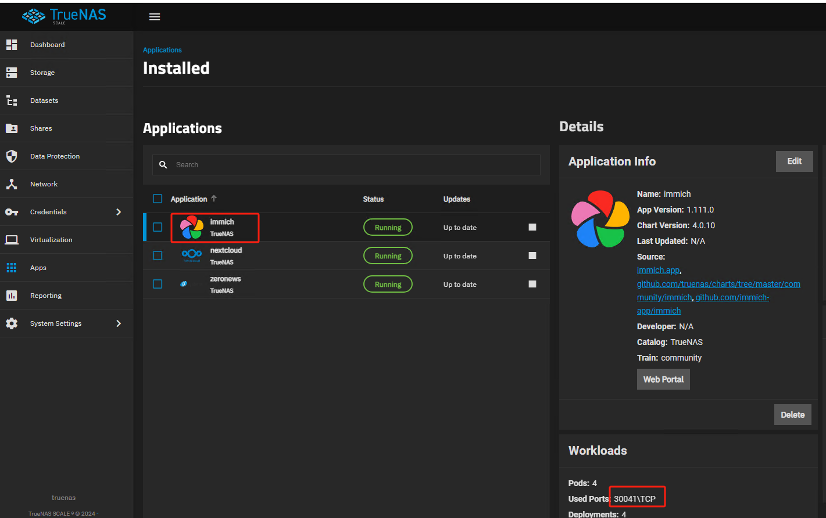The image size is (826, 518).
Task: Open Data Protection in the sidebar
Action: click(66, 156)
